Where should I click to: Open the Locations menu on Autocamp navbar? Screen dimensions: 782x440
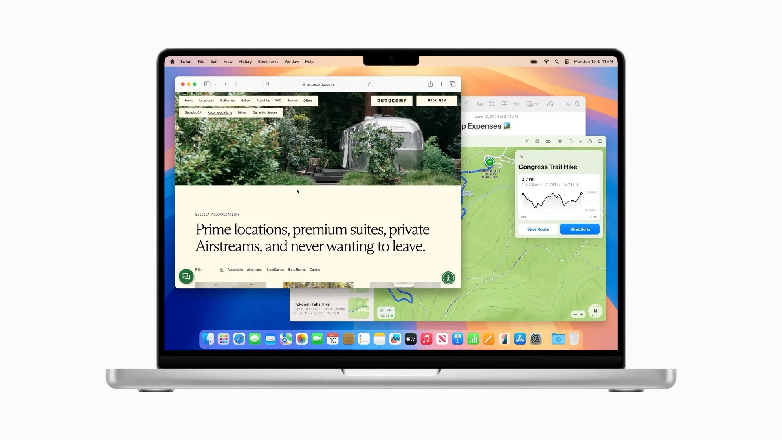click(206, 101)
